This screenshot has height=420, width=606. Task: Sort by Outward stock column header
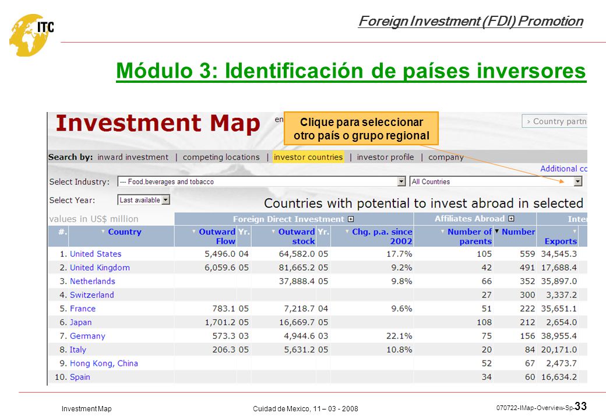[297, 236]
